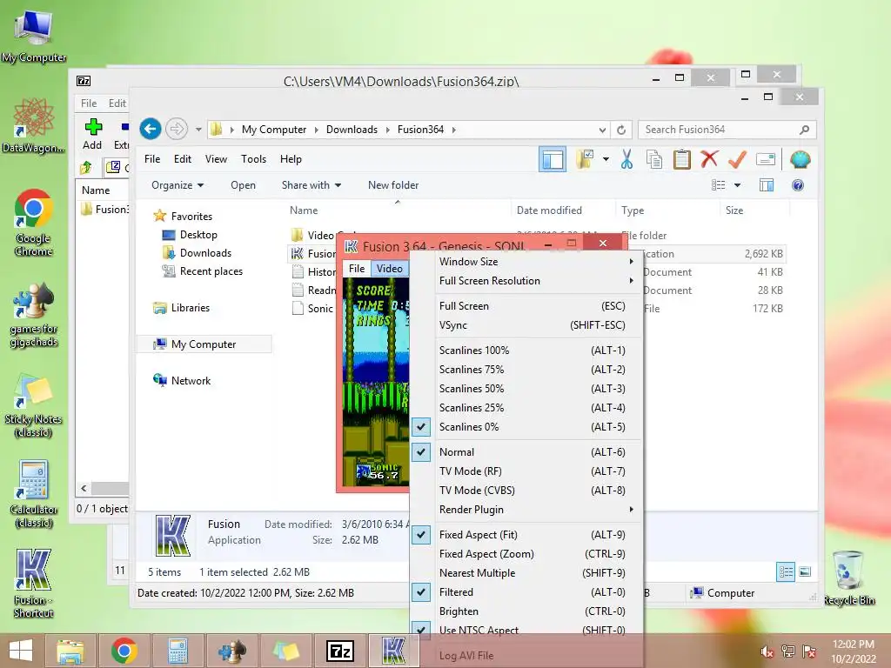Image resolution: width=891 pixels, height=668 pixels.
Task: Open Fusion - Shortcut desktop icon
Action: tap(34, 584)
